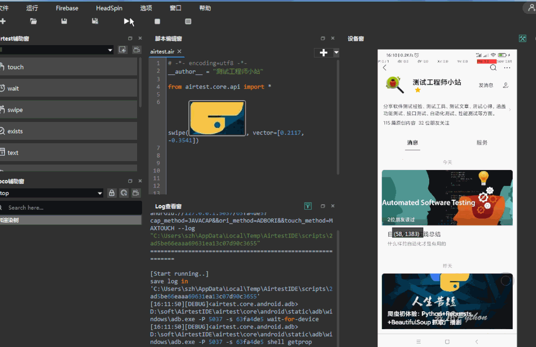Switch to the 消息 tab on phone
536x347 pixels.
pos(413,143)
